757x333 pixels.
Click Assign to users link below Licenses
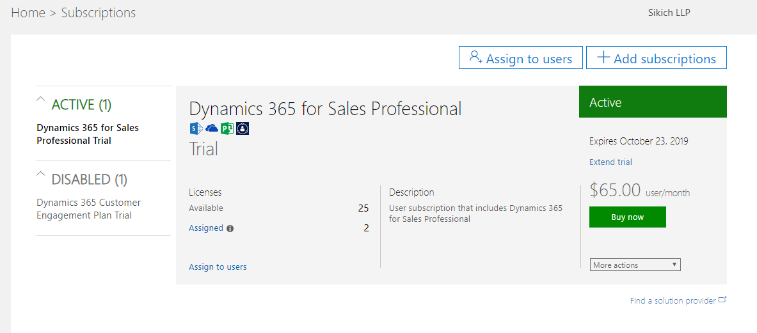pyautogui.click(x=218, y=267)
